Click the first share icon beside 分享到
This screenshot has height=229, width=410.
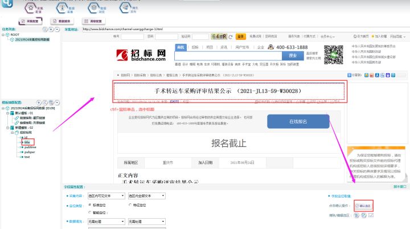point(366,75)
